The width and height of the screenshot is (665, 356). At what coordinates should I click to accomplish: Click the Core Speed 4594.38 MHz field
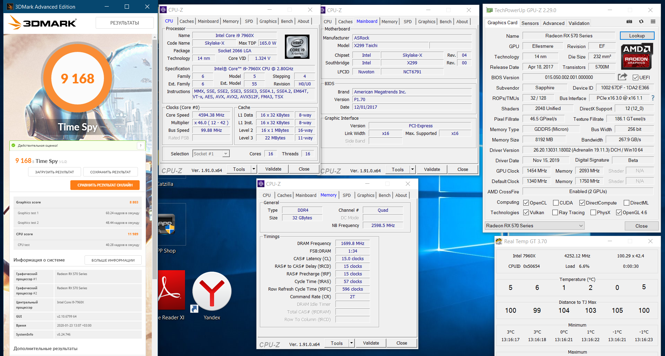pos(211,115)
